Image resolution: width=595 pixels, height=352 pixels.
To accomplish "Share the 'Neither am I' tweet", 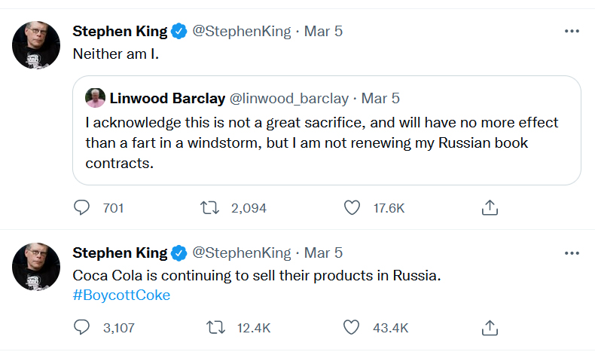I will point(490,207).
